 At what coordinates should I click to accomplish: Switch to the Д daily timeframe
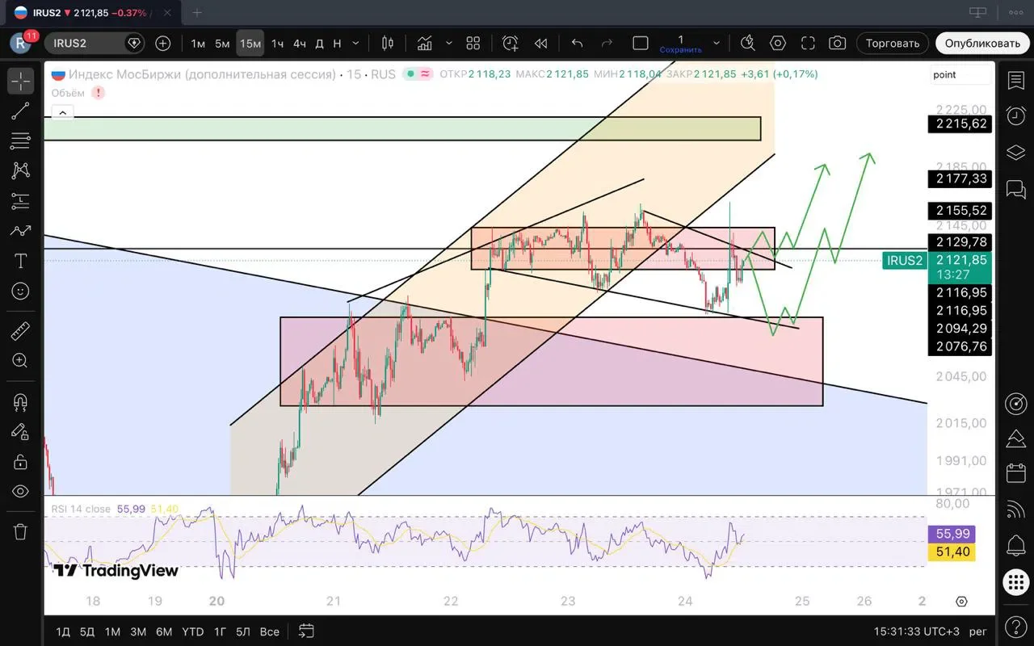click(319, 43)
